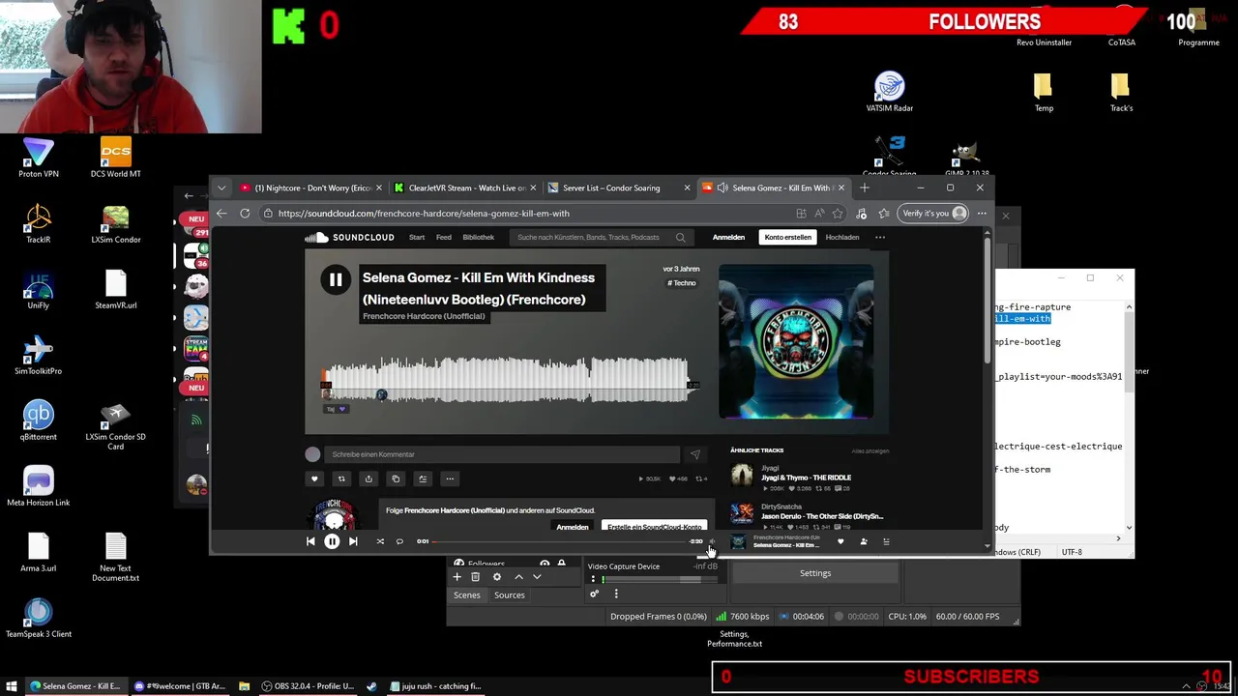Open the Start menu item in SoundCloud
Screen dimensions: 1238x696
(x=417, y=237)
